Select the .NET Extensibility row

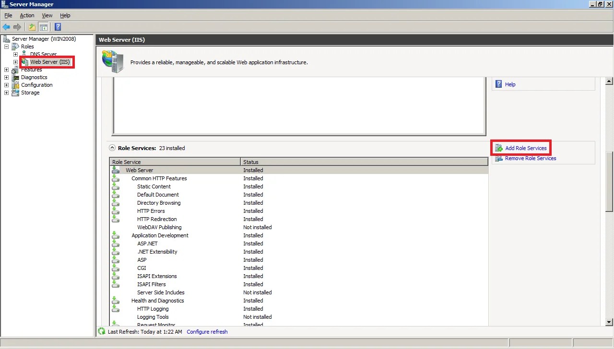[x=299, y=252]
